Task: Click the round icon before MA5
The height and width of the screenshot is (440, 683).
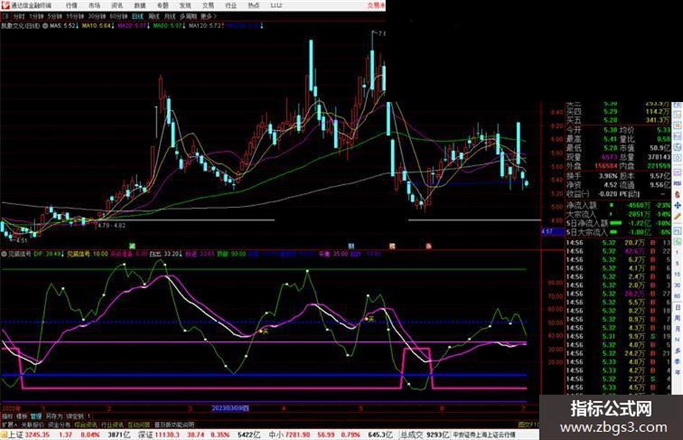Action: [x=46, y=26]
